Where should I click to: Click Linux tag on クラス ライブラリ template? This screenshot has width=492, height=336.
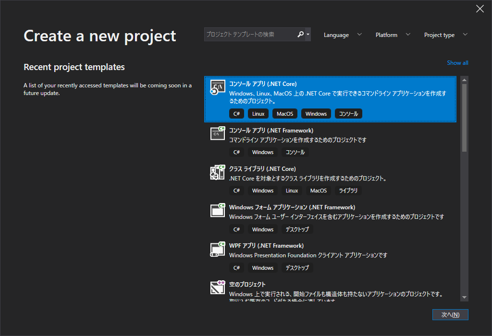click(292, 191)
